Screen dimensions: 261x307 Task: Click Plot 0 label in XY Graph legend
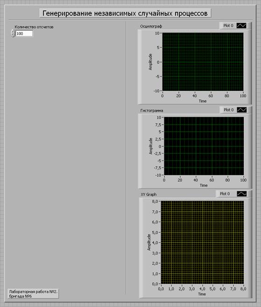pos(225,194)
